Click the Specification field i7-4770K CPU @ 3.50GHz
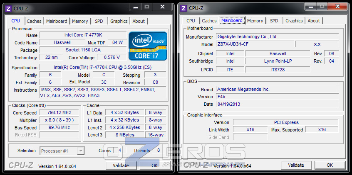 [x=103, y=67]
